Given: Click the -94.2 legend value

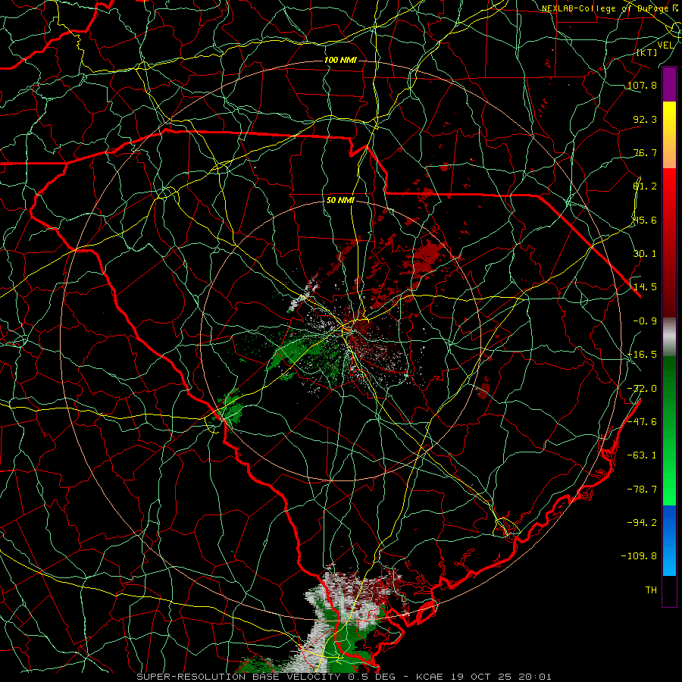Looking at the screenshot, I should (x=642, y=522).
